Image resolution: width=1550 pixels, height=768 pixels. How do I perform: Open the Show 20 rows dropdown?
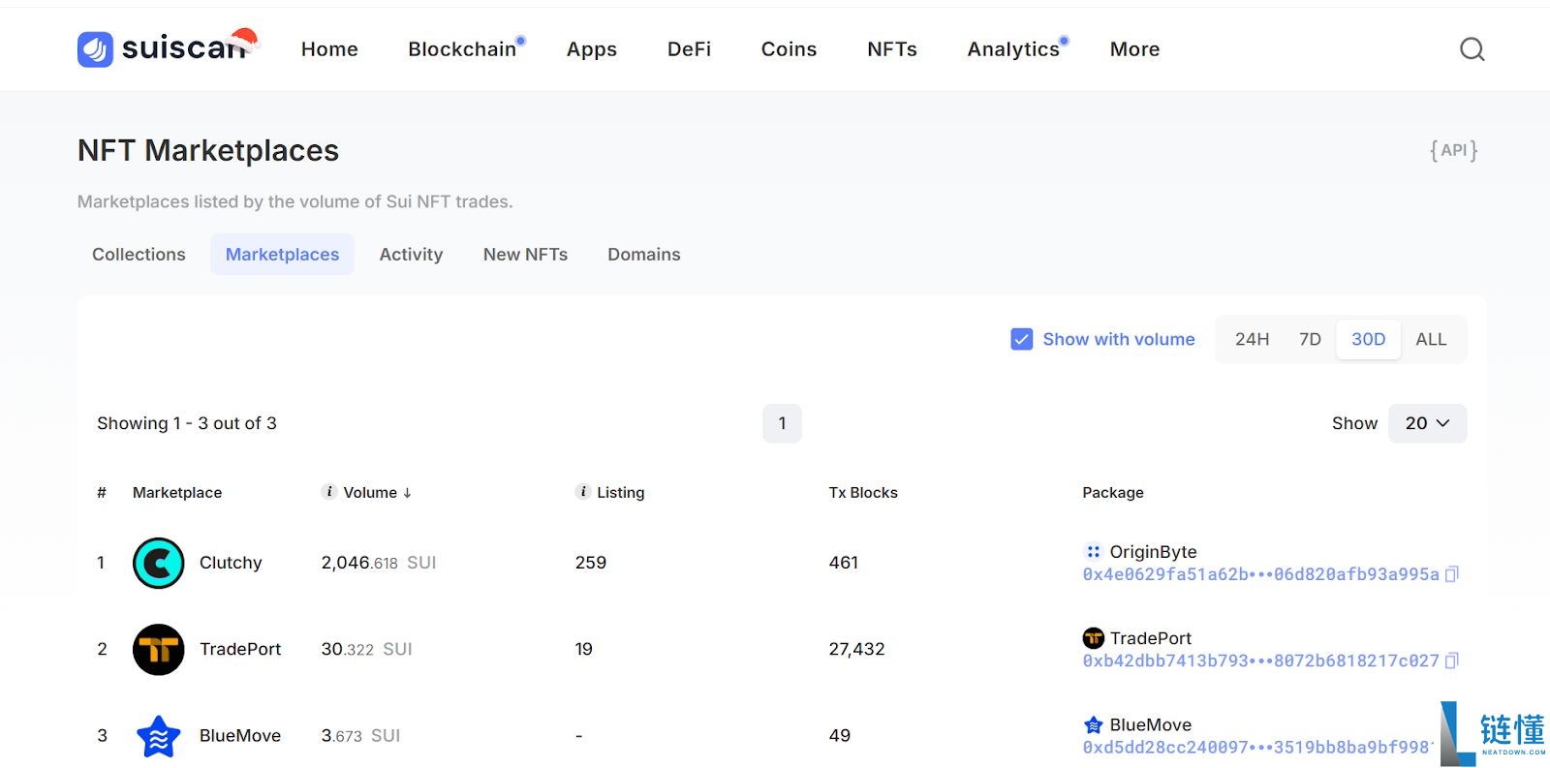point(1427,423)
